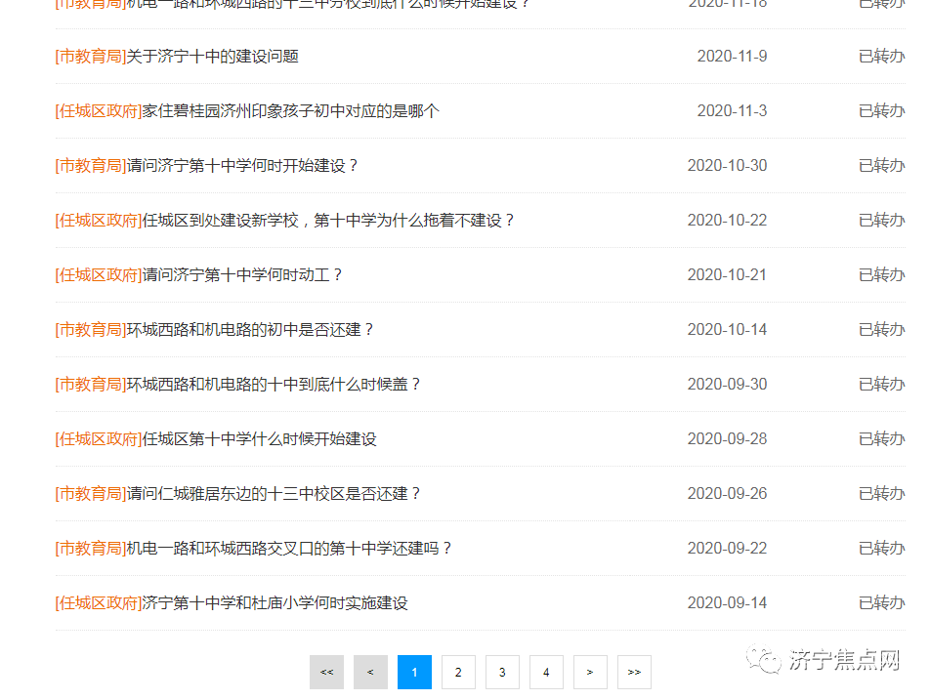The width and height of the screenshot is (930, 700).
Task: Open question 请问济宁第十中学何时开始建设？
Action: click(244, 165)
